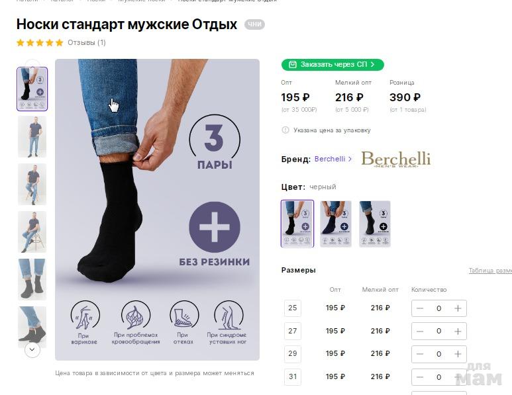This screenshot has width=512, height=395.
Task: Select size 29 option box
Action: (x=292, y=354)
